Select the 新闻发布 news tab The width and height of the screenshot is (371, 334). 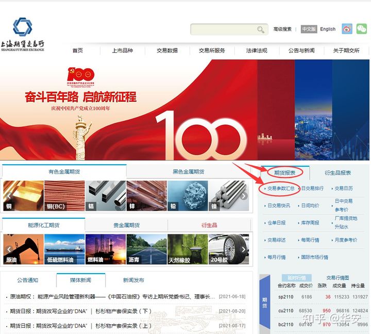pos(133,280)
